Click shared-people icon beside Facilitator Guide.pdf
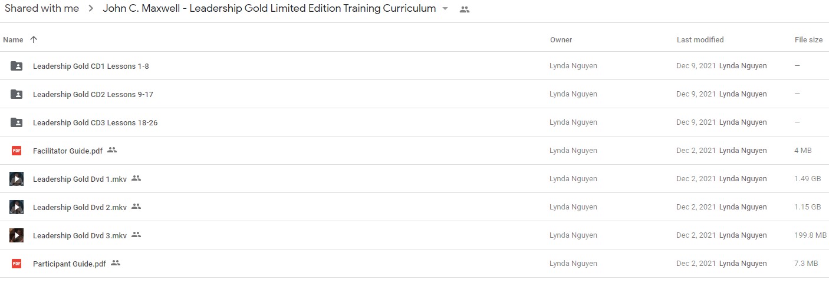 112,150
